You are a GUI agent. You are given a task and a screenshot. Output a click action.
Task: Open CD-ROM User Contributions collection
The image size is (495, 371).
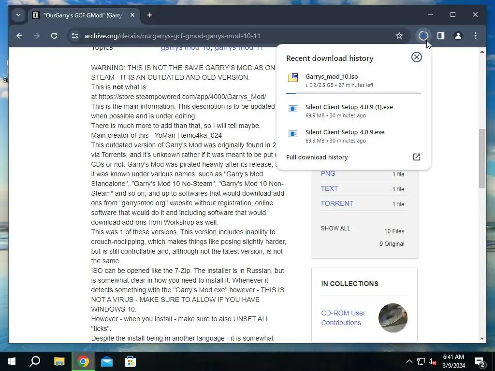343,318
